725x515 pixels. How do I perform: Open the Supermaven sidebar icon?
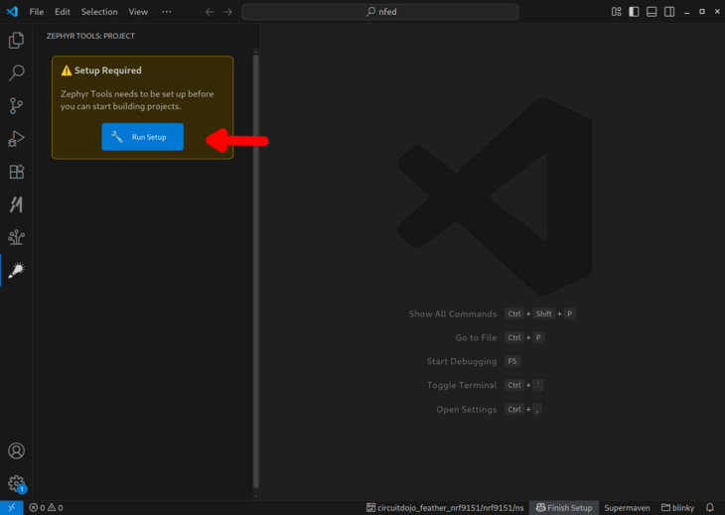[16, 204]
